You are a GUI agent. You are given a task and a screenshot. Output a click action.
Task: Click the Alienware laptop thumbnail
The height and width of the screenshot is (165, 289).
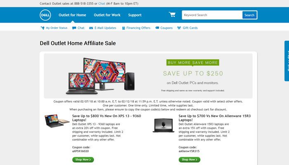163,125
